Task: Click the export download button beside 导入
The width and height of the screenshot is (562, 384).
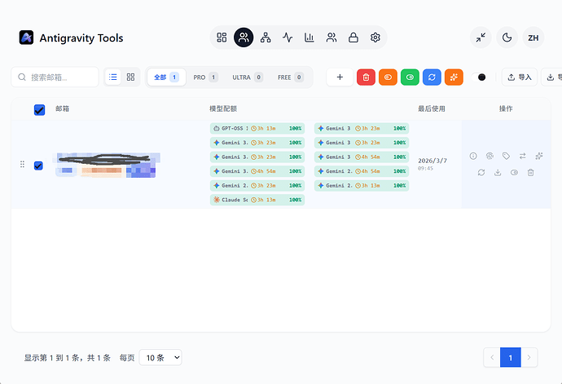Action: [x=551, y=77]
